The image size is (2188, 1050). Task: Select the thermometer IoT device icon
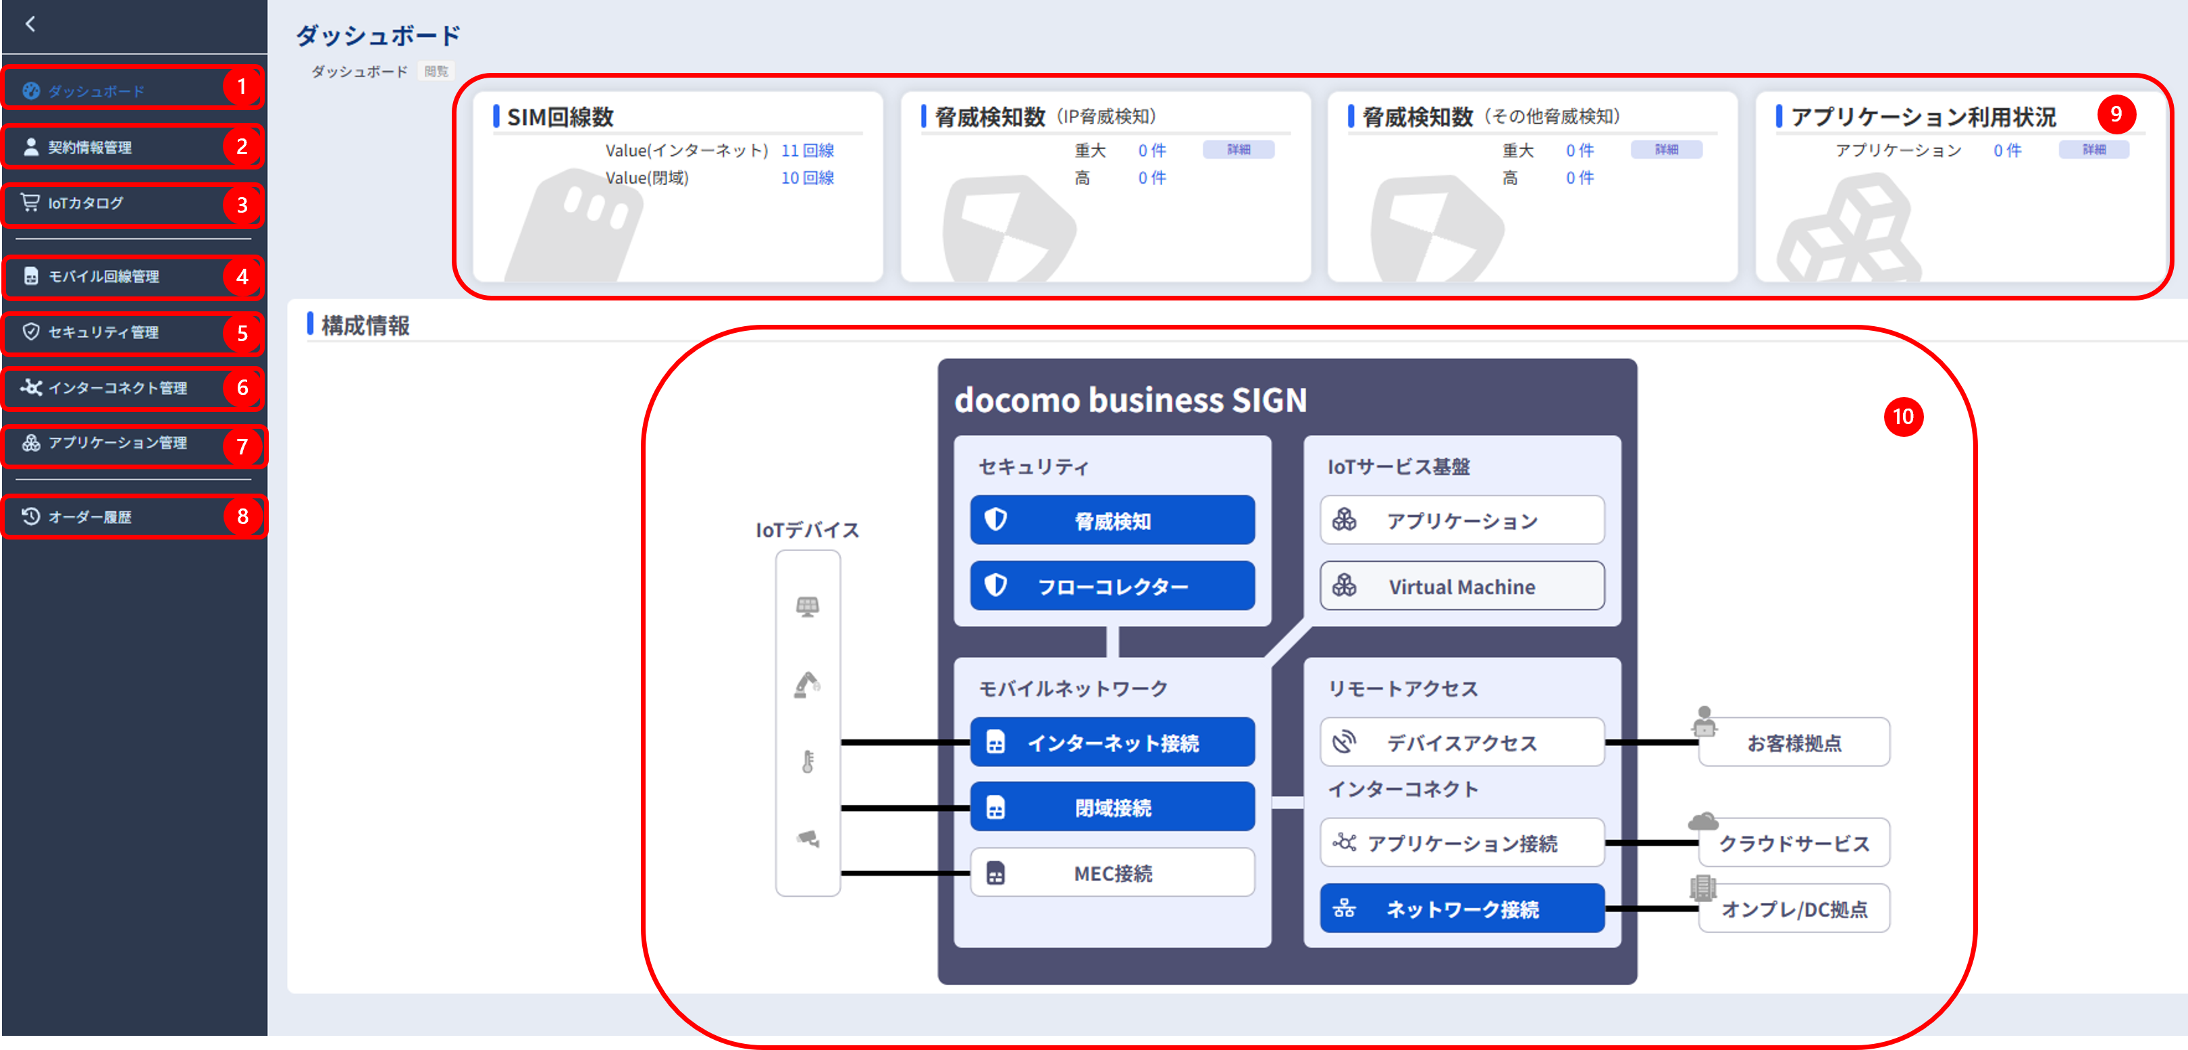point(806,762)
